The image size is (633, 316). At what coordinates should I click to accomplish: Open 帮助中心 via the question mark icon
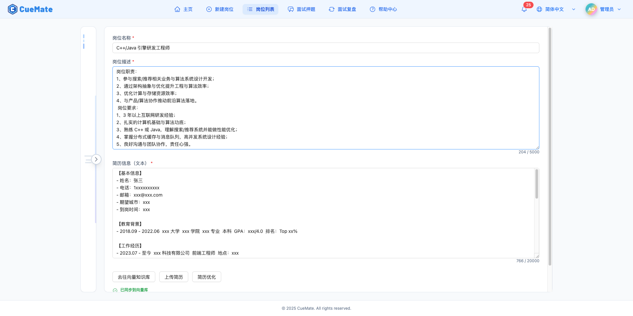[372, 9]
